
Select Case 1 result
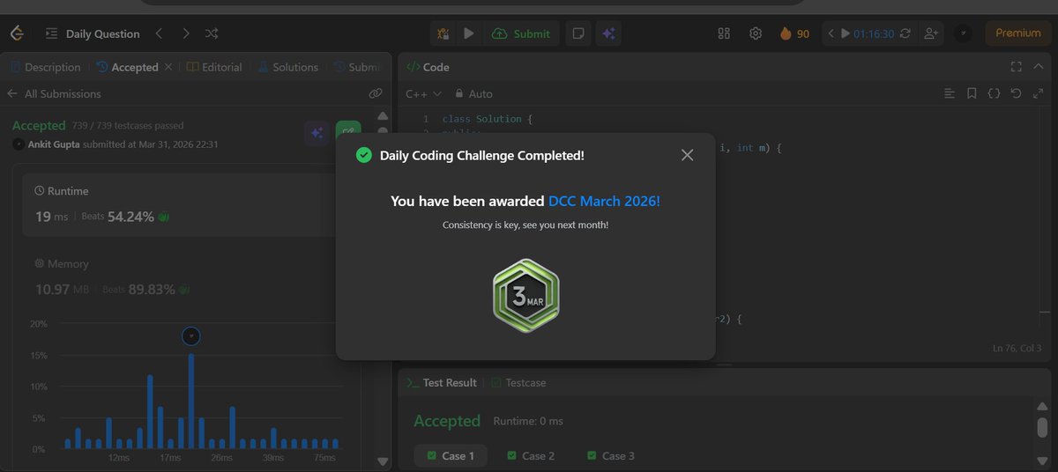tap(451, 456)
